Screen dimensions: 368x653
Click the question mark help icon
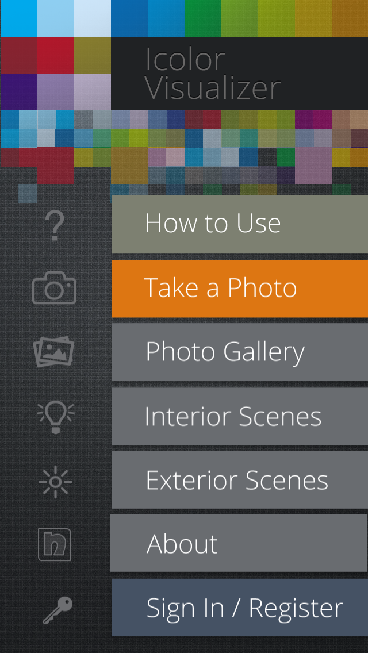pos(55,225)
